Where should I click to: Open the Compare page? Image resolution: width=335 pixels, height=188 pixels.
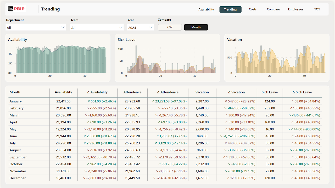click(x=273, y=9)
